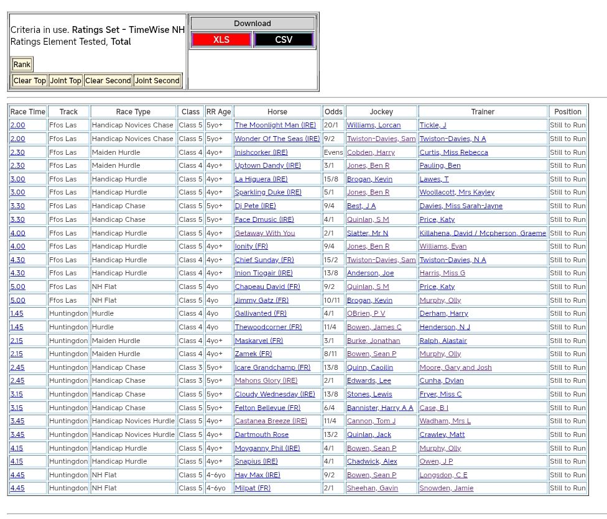The width and height of the screenshot is (607, 519).
Task: Open trainer link Pauling, Ben
Action: (440, 166)
